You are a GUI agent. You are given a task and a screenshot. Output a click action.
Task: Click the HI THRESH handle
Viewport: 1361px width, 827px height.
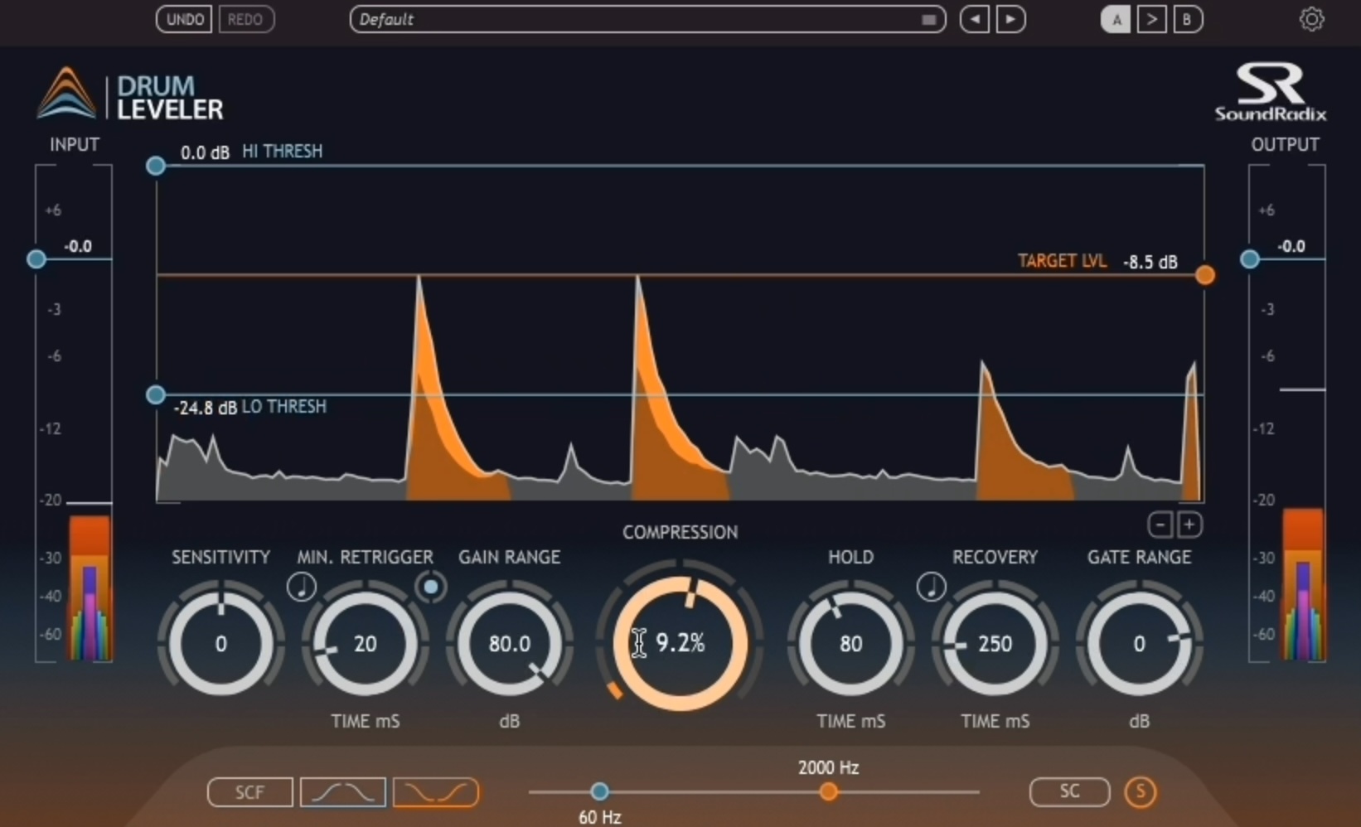tap(155, 166)
